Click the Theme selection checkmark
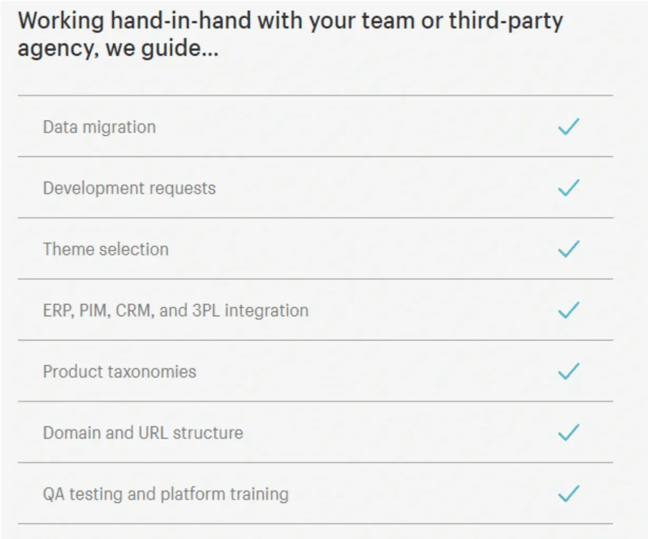Viewport: 648px width, 539px height. coord(569,249)
